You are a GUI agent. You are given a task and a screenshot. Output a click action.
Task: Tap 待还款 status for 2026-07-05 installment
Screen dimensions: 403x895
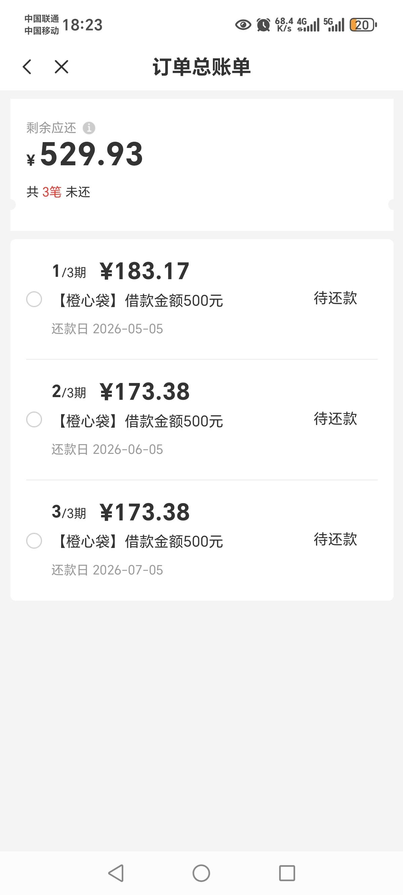pos(335,539)
